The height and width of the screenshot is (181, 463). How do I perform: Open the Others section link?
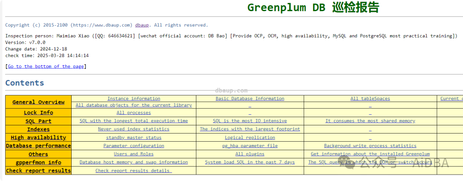click(39, 154)
